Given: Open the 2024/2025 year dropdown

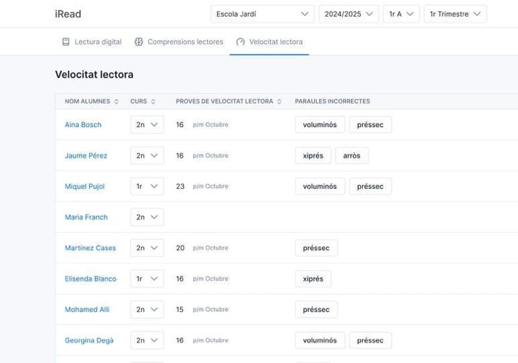Looking at the screenshot, I should click(x=348, y=14).
